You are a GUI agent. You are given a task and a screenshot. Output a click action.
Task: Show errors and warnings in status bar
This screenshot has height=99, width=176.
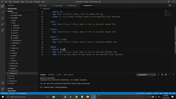tap(4, 94)
